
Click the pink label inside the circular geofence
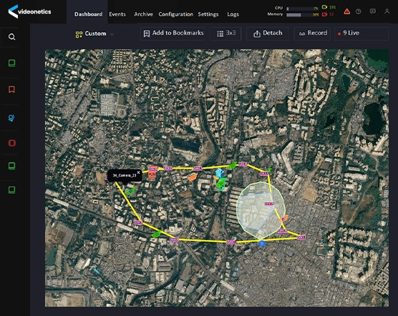point(269,204)
